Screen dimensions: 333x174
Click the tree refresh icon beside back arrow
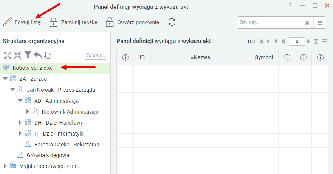(x=48, y=55)
